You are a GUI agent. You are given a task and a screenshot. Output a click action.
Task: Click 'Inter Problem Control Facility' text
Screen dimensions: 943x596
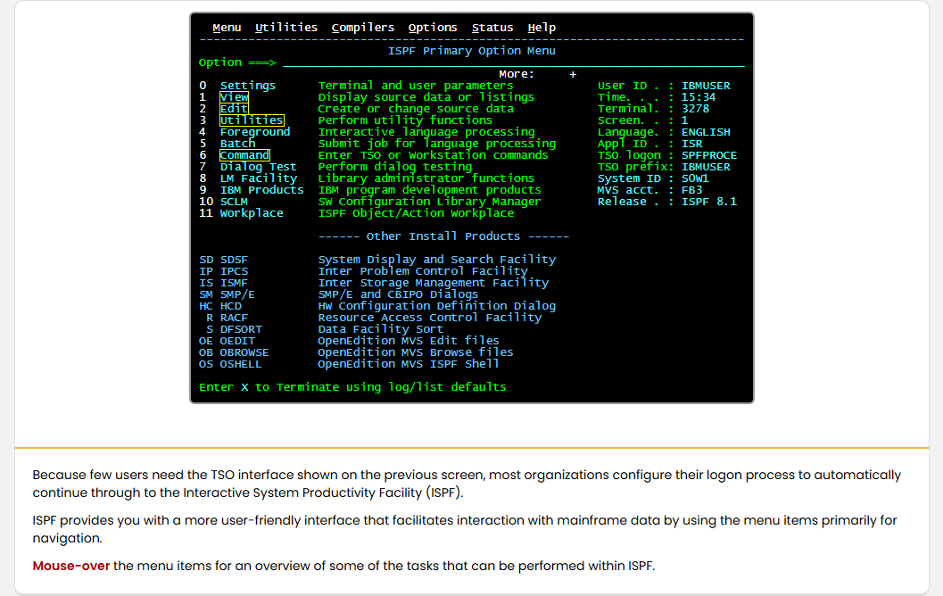pyautogui.click(x=423, y=271)
